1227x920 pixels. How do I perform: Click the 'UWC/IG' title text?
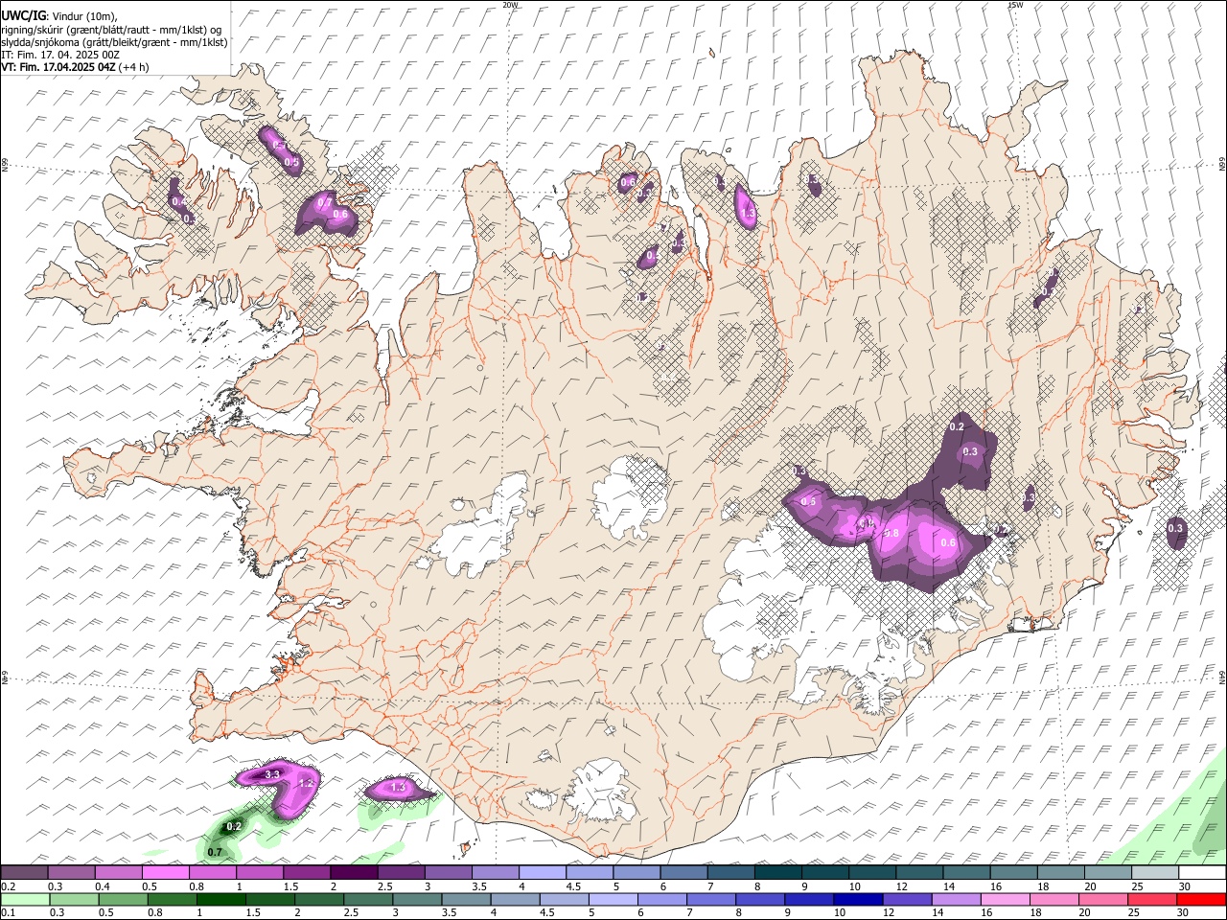pos(23,14)
